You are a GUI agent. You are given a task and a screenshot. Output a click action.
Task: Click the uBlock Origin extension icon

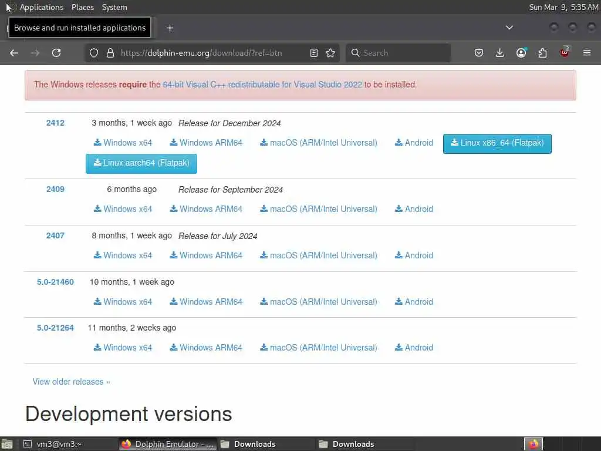565,52
